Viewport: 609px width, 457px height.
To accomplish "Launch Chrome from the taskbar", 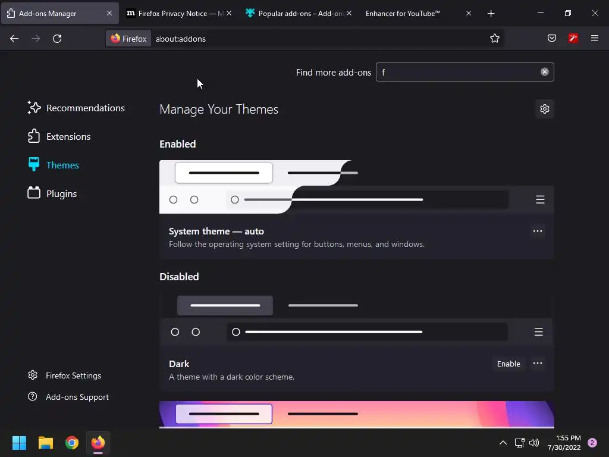I will 72,443.
